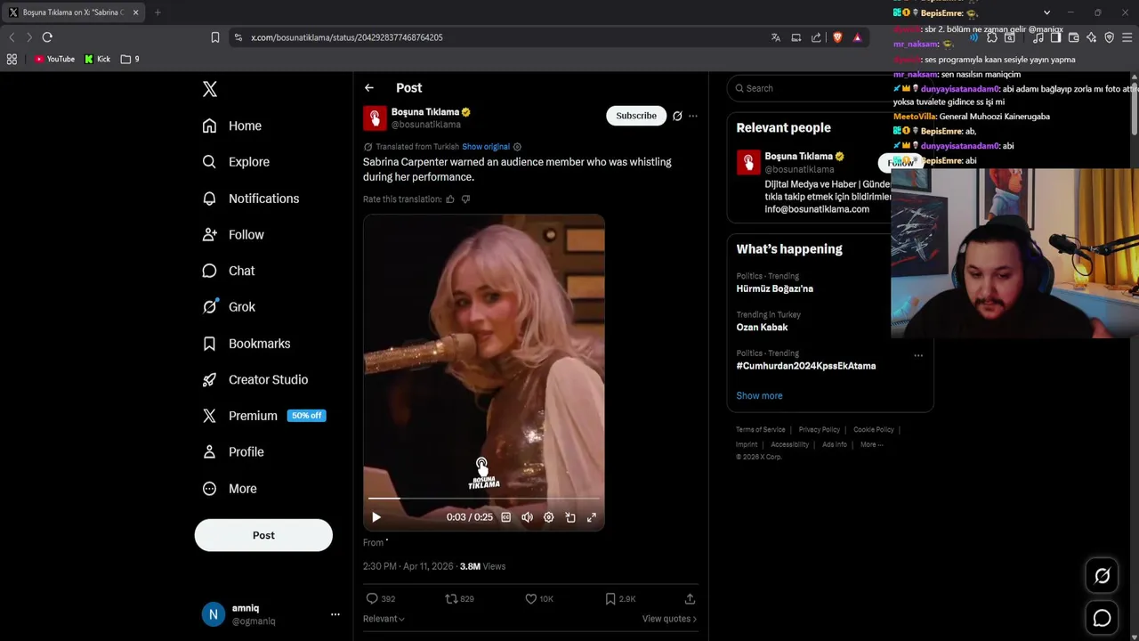Open Explore in the sidebar
Screen dimensions: 1139x641
(x=236, y=162)
